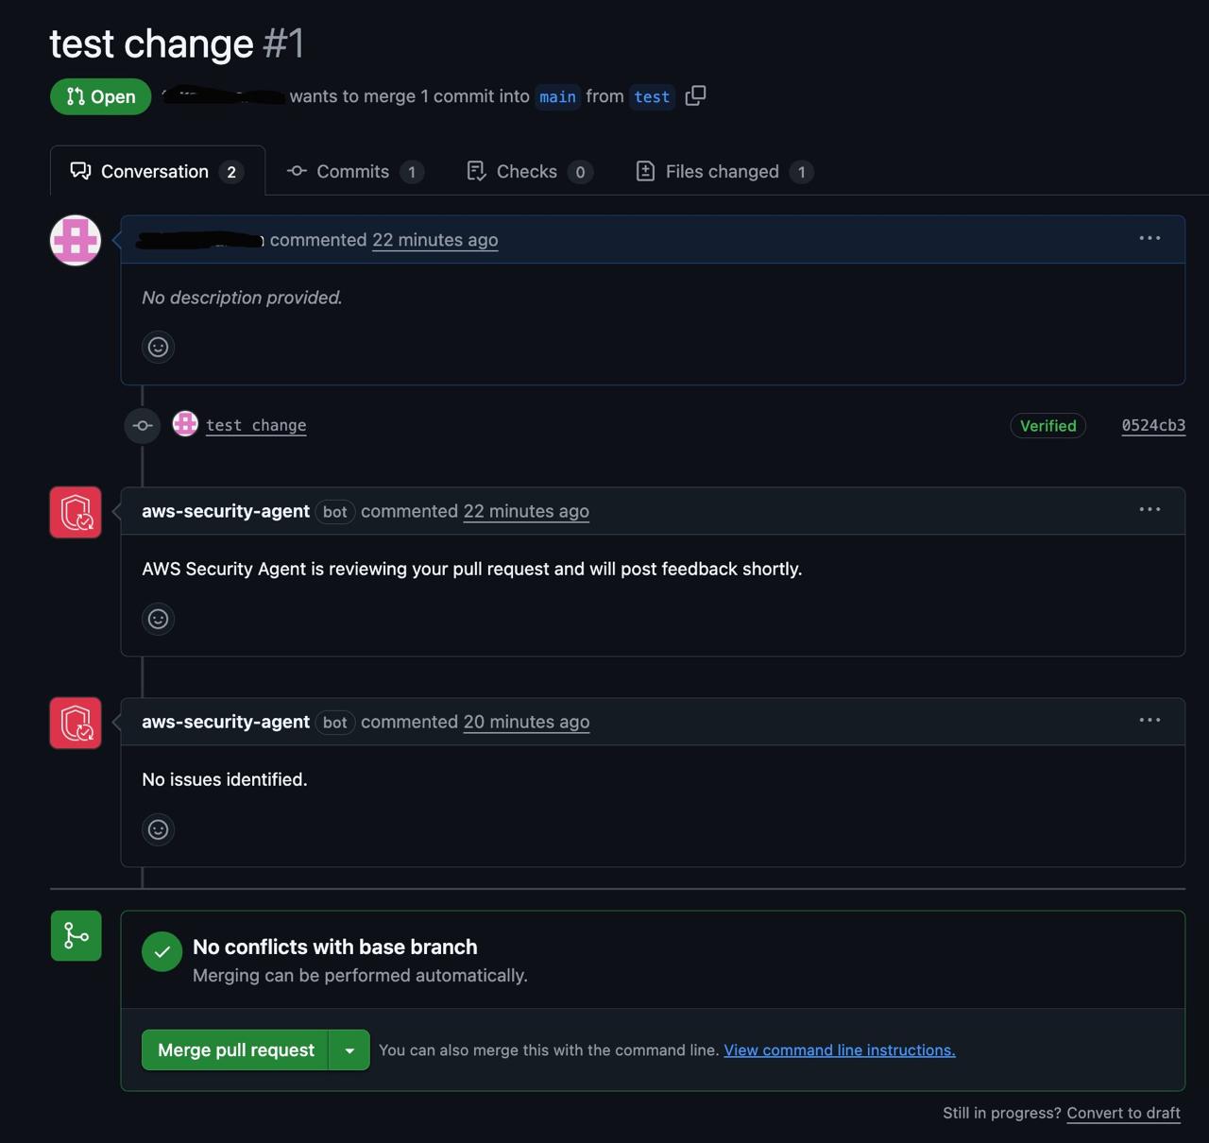Open options menu on the 22-minutes-ago bot comment
1209x1143 pixels.
1149,509
